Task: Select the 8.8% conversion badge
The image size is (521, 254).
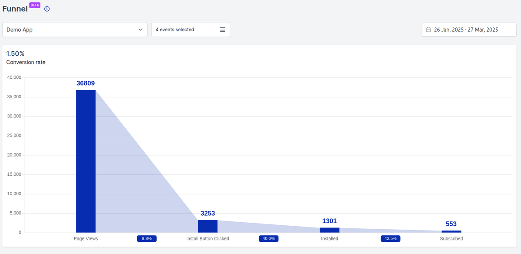Action: (147, 238)
